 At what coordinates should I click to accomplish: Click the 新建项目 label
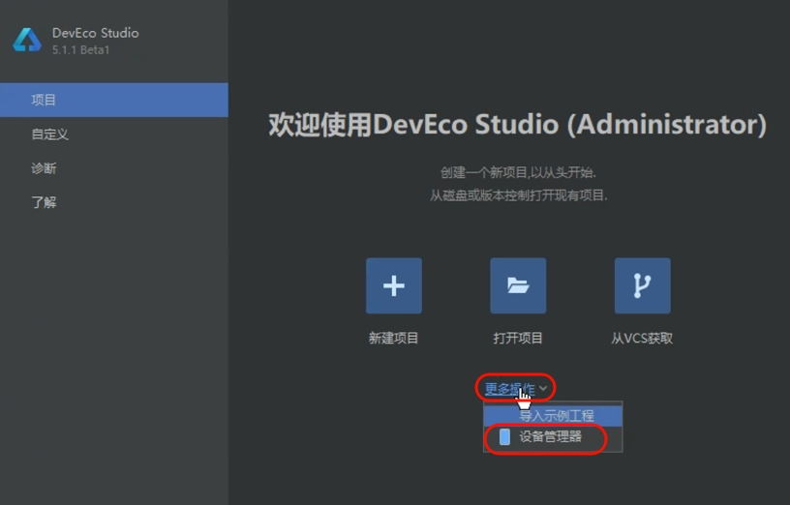pos(393,338)
